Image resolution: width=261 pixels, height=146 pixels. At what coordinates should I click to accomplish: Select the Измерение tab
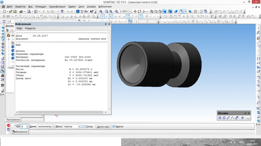(20, 132)
